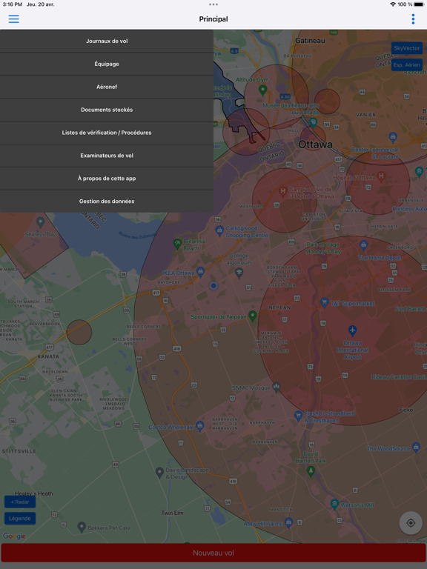427x569 pixels.
Task: Tap The Home Depot shopping pin
Action: [x=363, y=245]
